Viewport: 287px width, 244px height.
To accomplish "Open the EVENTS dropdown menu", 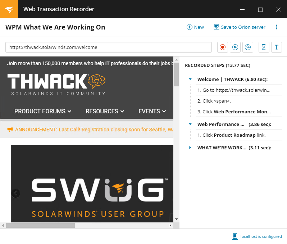I will 152,111.
